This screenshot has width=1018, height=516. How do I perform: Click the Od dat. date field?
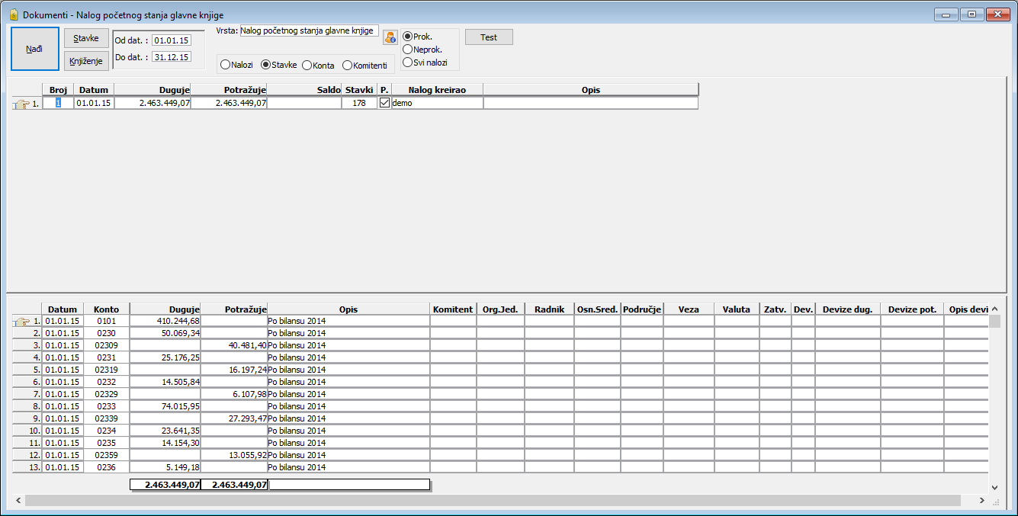171,40
